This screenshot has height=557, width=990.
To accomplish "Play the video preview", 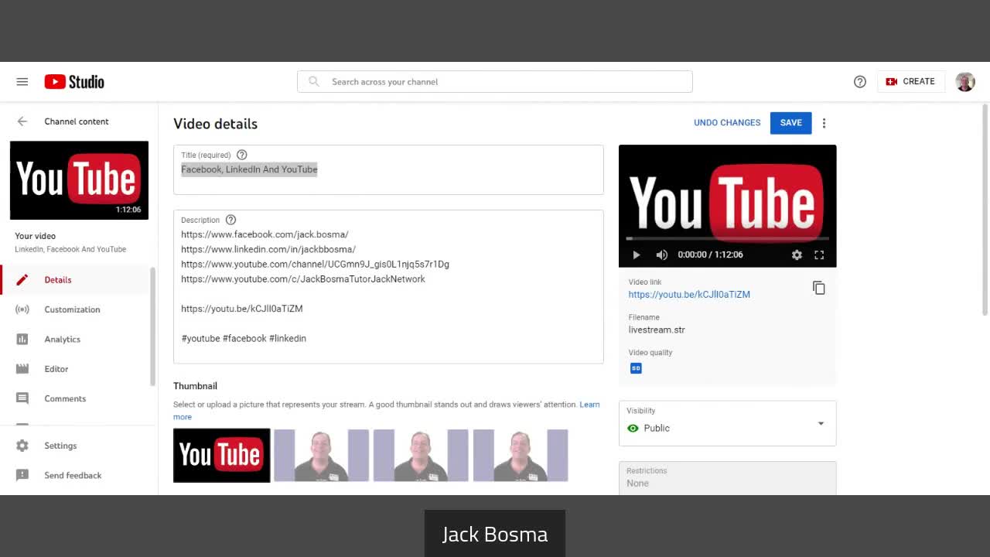I will click(637, 255).
